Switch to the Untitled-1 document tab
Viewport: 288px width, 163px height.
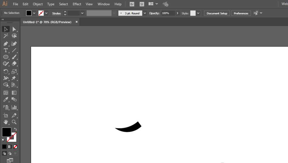tap(47, 22)
